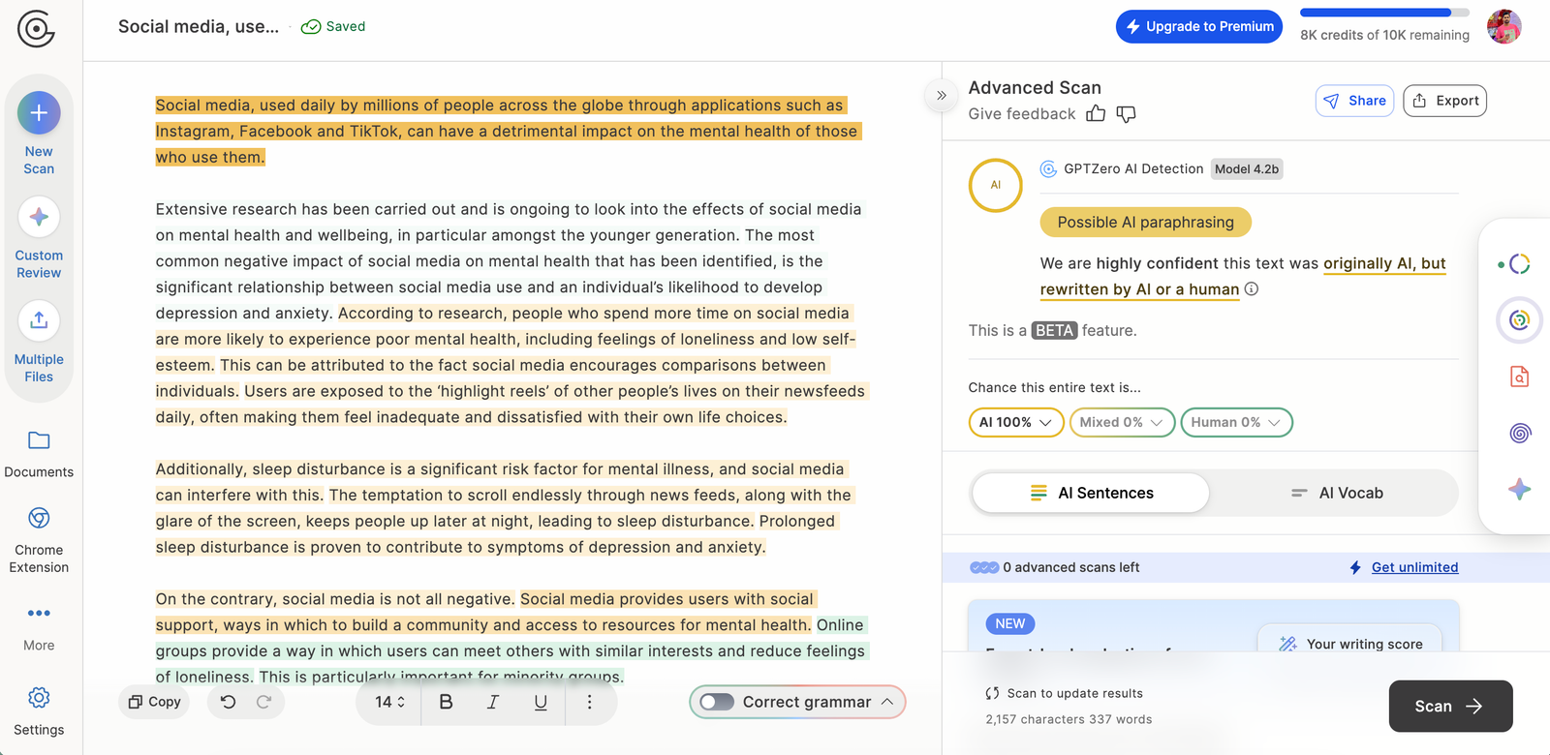Start a New Scan
The width and height of the screenshot is (1550, 755).
click(39, 114)
